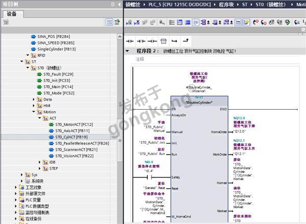Click the Insert network toolbar icon
Viewport: 306px width, 224px height.
(129, 22)
